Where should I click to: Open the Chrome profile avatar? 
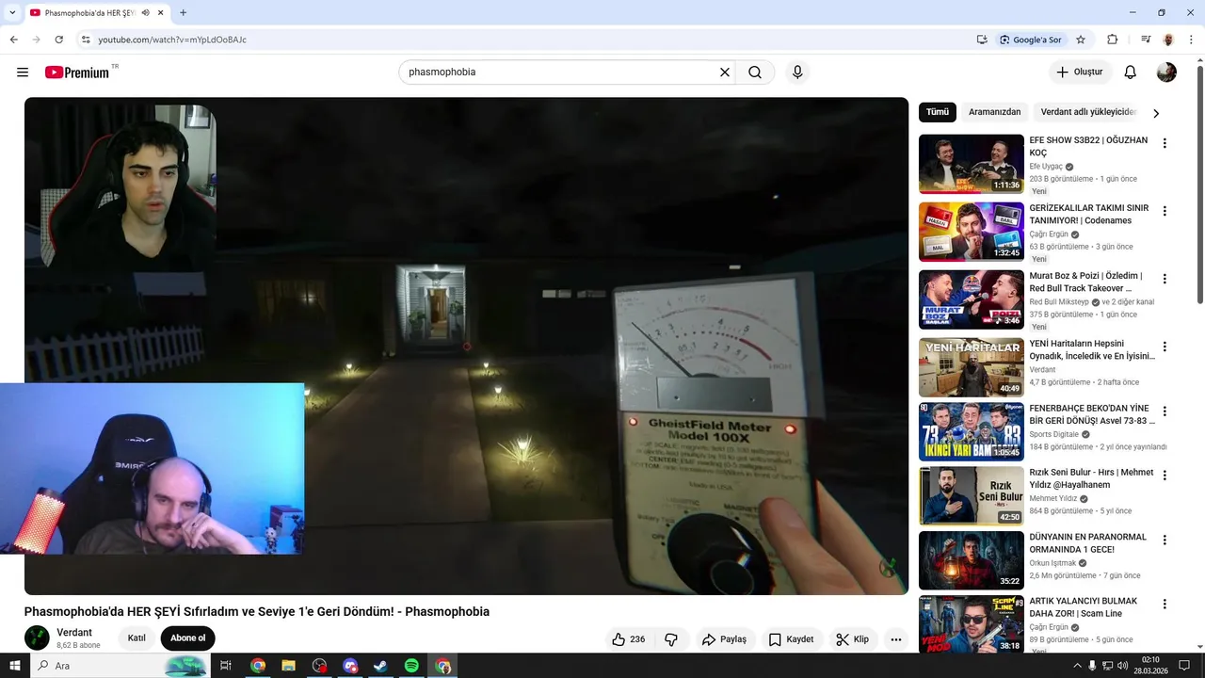1168,40
